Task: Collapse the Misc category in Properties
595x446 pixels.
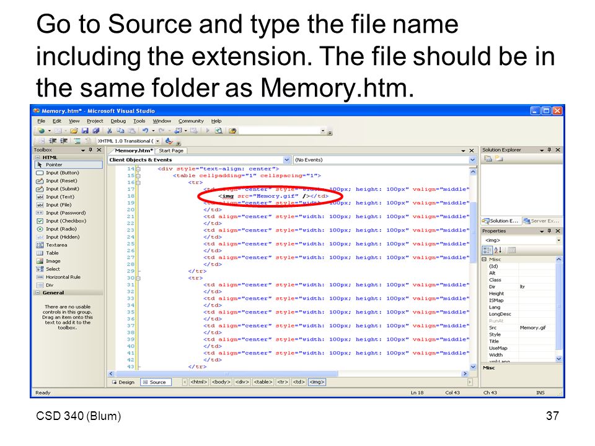Action: [x=484, y=260]
